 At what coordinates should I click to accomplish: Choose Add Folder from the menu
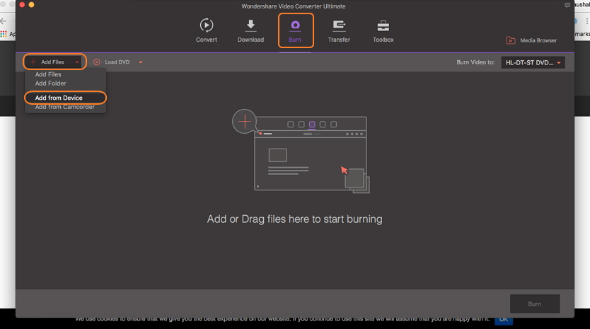click(51, 83)
